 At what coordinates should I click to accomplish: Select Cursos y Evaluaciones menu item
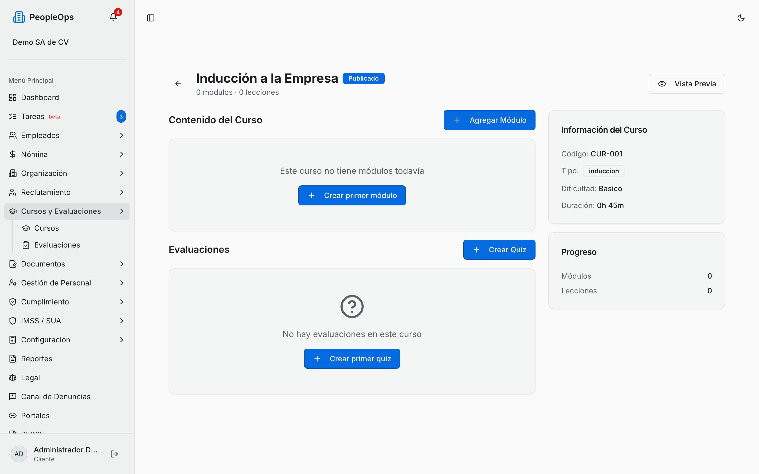click(67, 211)
